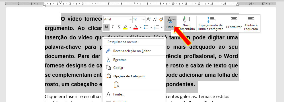Activate the Format Painter brush icon
This screenshot has height=102, width=284.
pyautogui.click(x=161, y=19)
